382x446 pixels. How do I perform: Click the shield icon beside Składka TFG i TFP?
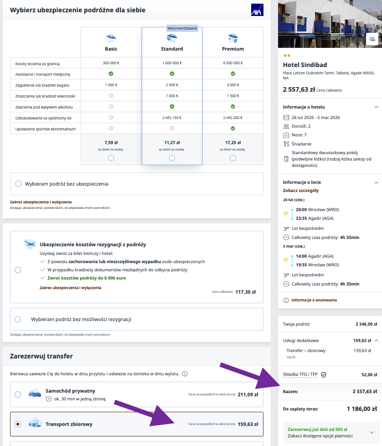click(324, 374)
